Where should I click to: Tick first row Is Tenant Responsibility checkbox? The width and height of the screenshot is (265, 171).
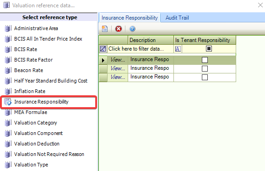coord(205,60)
